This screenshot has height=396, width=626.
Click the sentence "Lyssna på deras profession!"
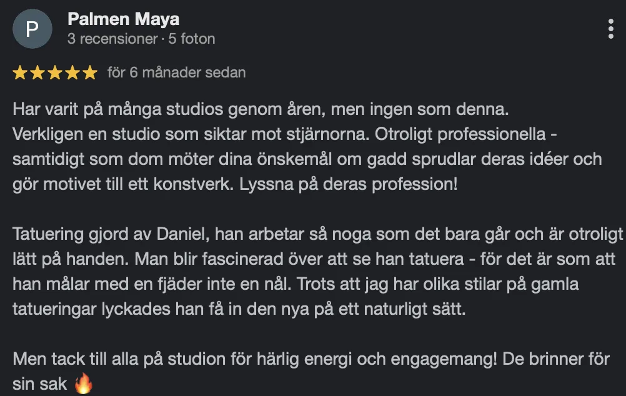click(348, 184)
